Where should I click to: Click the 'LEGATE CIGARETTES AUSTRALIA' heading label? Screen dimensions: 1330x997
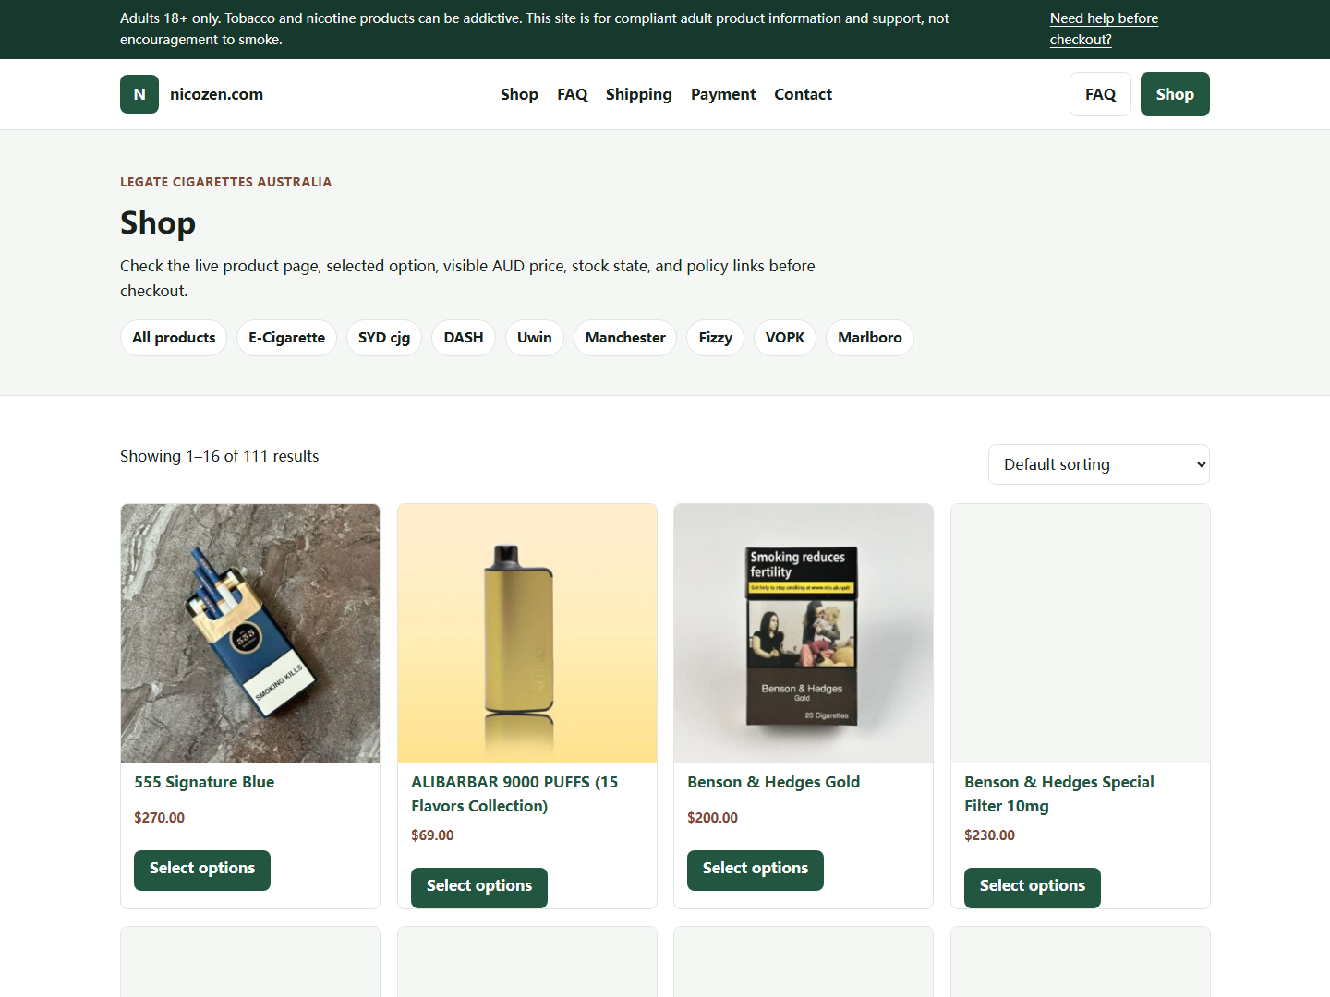pyautogui.click(x=225, y=182)
